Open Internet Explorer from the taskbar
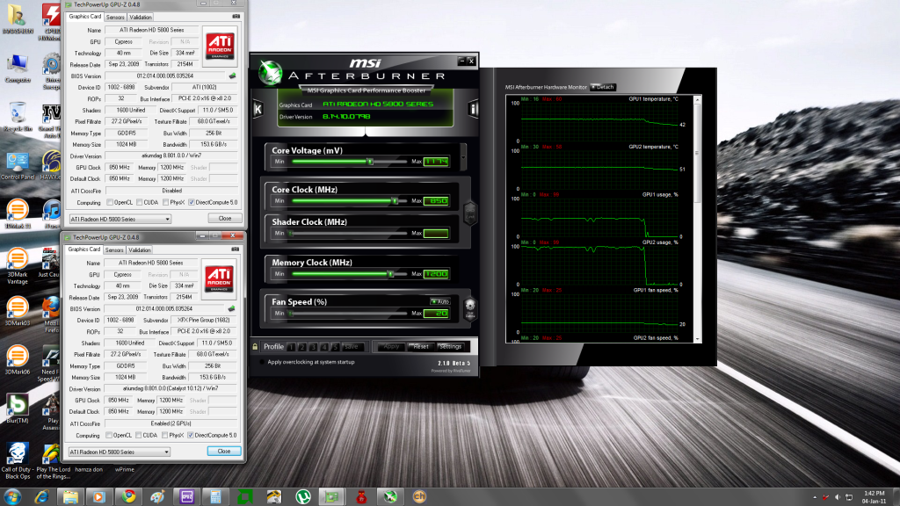Screen dimensions: 900x506 click(41, 496)
